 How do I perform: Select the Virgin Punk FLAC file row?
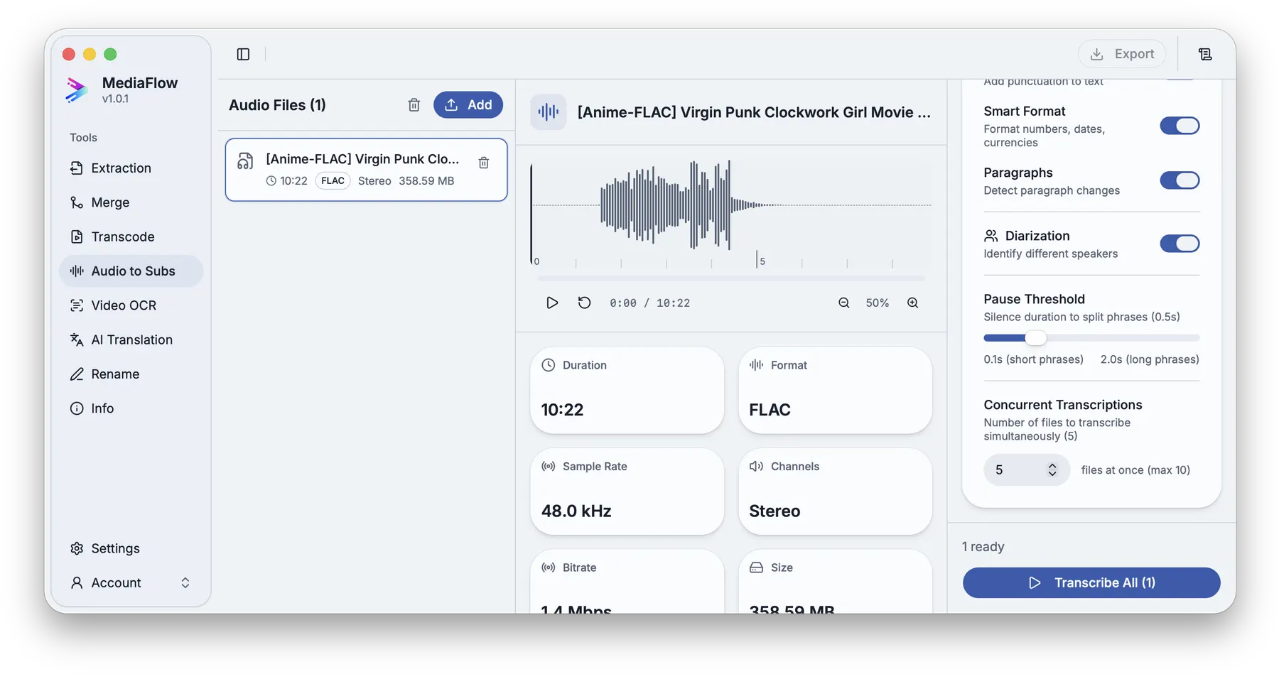[366, 170]
